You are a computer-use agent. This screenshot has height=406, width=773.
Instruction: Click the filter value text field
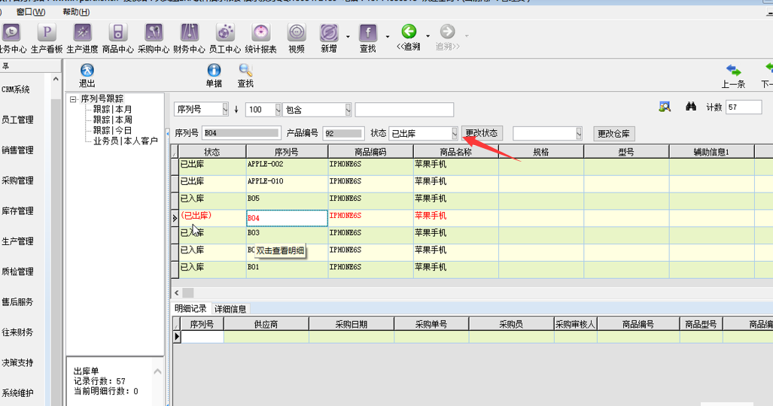pos(404,109)
